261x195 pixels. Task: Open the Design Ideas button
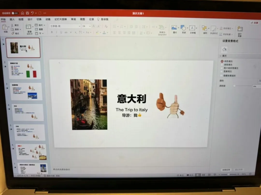click(x=240, y=31)
